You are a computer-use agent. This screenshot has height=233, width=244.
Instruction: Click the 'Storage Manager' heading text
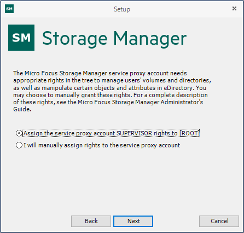[x=114, y=39]
